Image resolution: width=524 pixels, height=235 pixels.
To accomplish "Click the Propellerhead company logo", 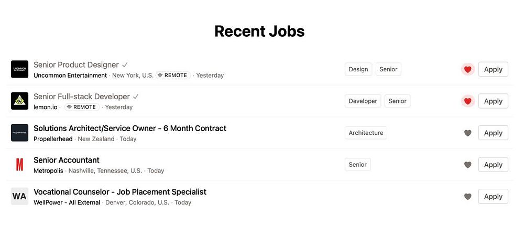I will 19,133.
